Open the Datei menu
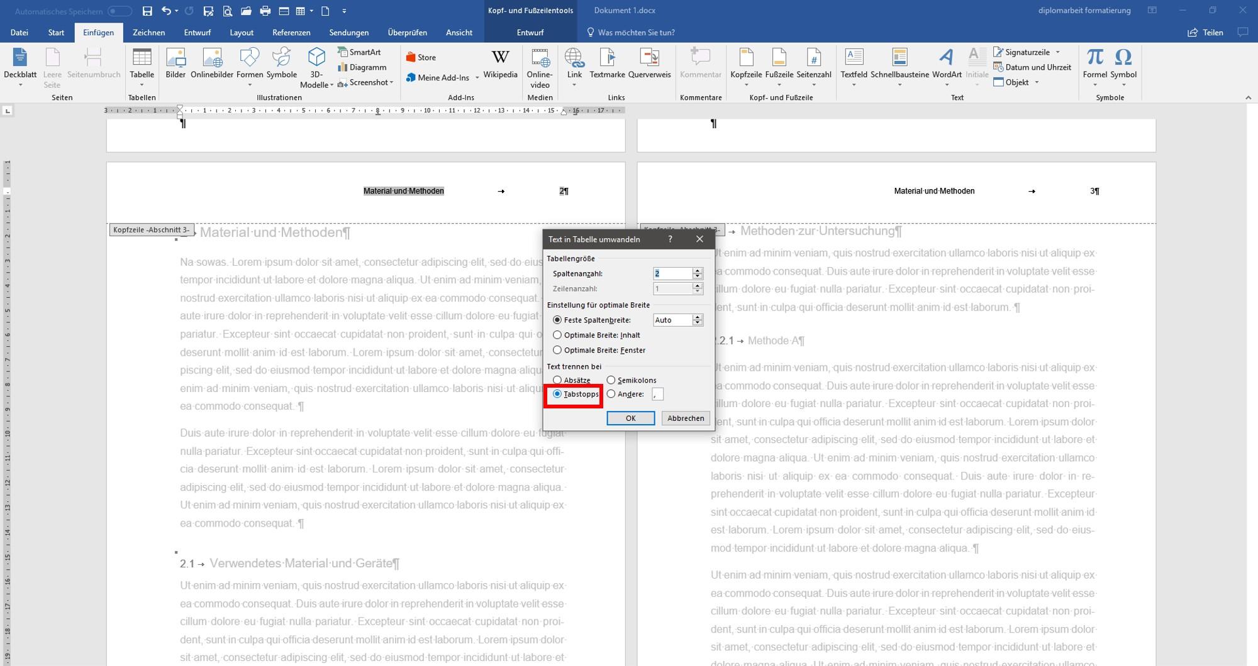The height and width of the screenshot is (666, 1258). point(19,32)
